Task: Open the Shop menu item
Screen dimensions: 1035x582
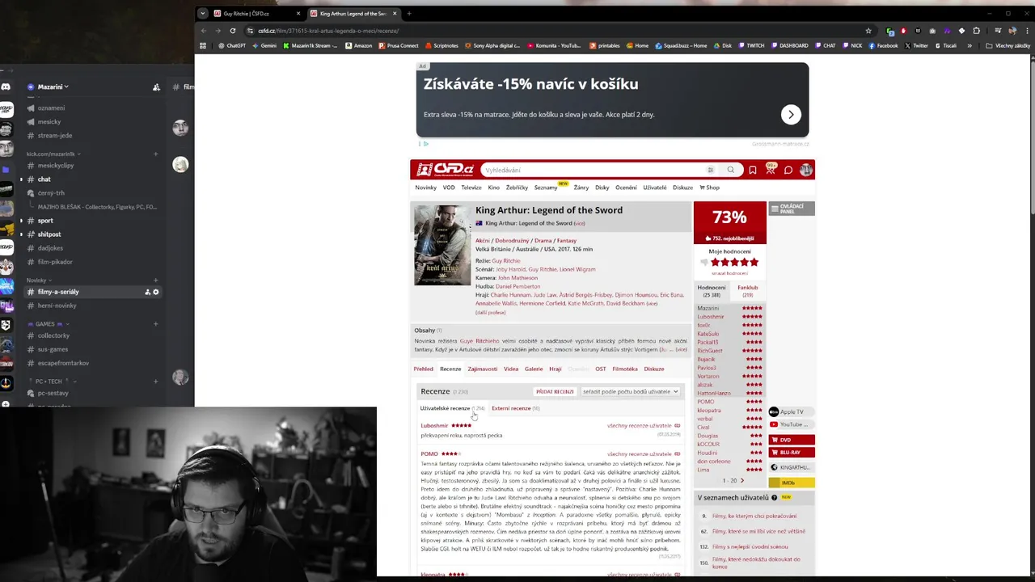Action: point(709,188)
